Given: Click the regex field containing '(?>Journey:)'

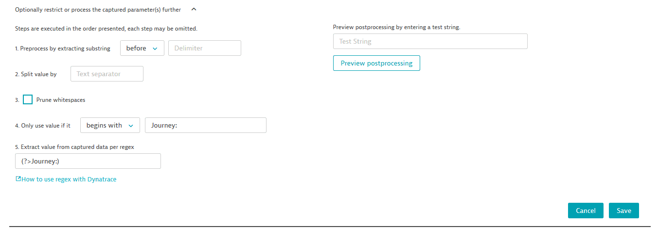Looking at the screenshot, I should (x=88, y=161).
